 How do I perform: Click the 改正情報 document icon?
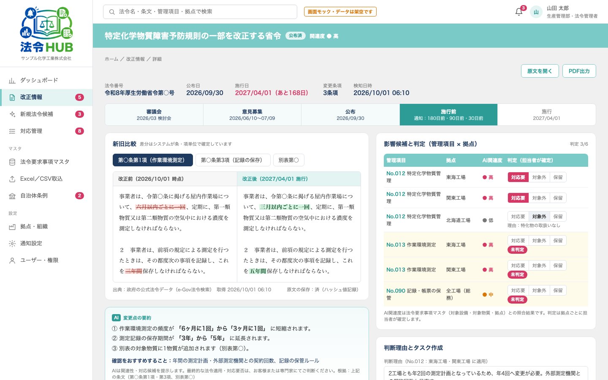(12, 97)
